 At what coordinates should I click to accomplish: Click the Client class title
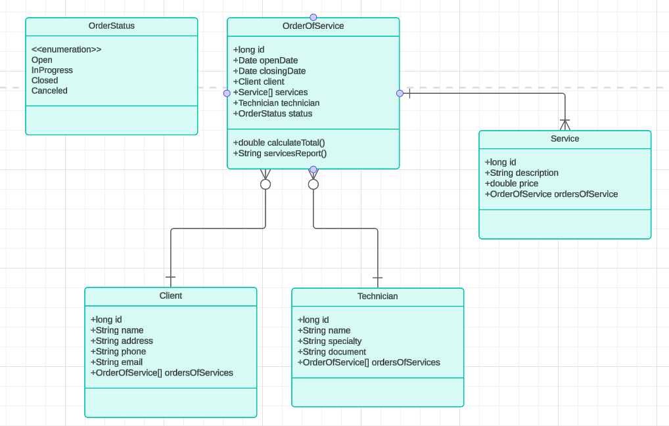coord(171,295)
